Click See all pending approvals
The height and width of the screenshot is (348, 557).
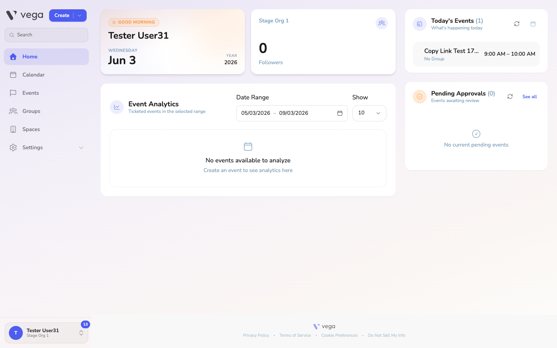click(530, 97)
